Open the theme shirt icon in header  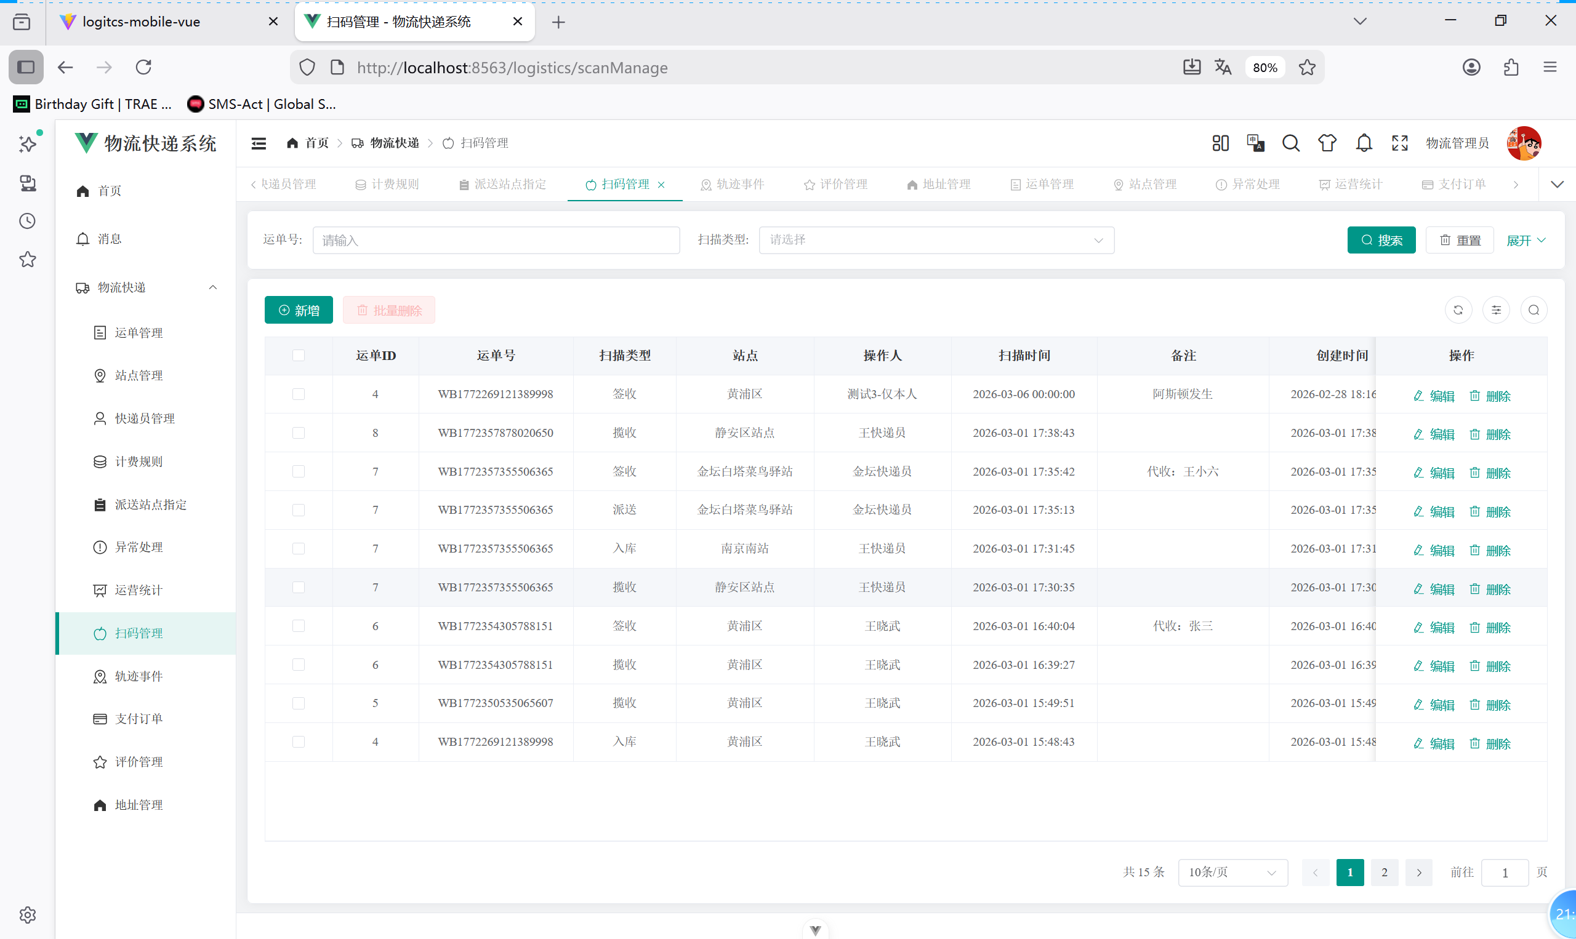1327,143
